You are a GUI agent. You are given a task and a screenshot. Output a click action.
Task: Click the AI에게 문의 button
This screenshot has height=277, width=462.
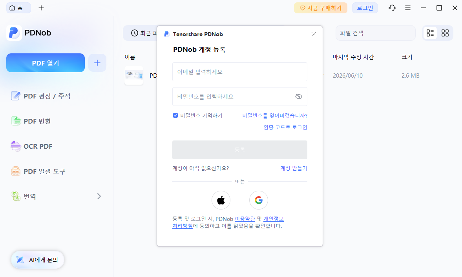coord(37,260)
